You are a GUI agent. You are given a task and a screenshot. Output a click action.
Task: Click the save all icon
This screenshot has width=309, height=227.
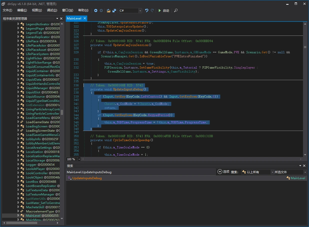pos(114,11)
